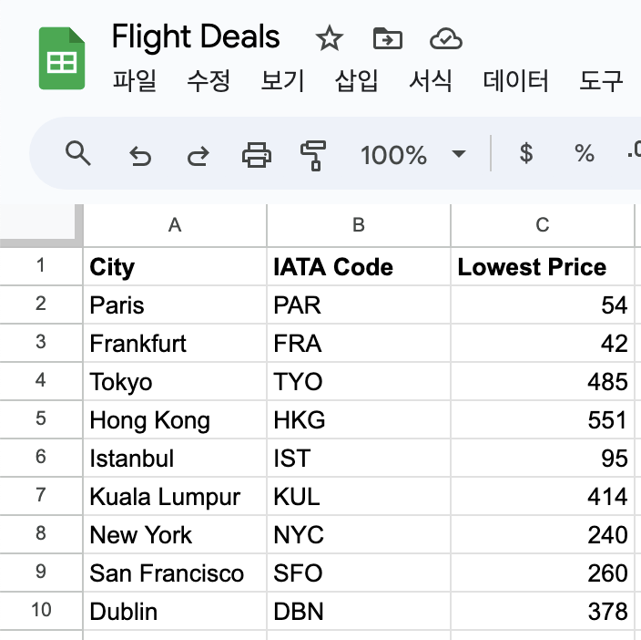The width and height of the screenshot is (641, 640).
Task: Click the undo arrow
Action: tap(139, 156)
